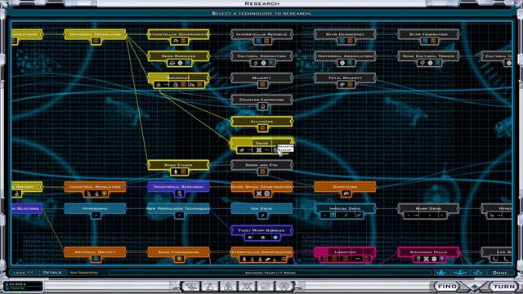Click the chest icon under Majesty
Viewport: 523px width, 294px height.
262,85
